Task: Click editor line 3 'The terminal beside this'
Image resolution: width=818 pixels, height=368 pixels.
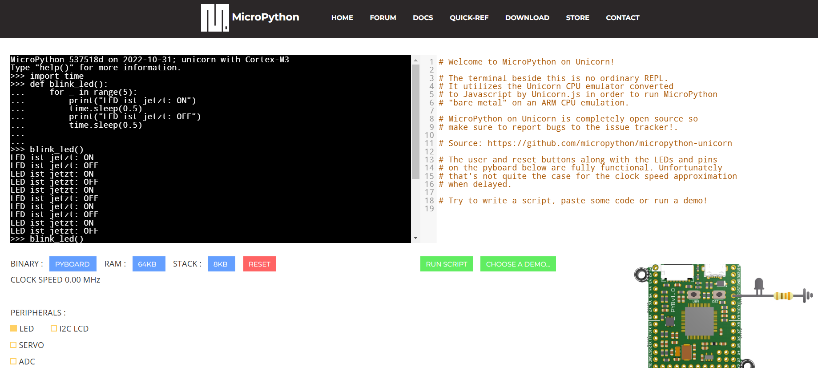Action: coord(553,78)
